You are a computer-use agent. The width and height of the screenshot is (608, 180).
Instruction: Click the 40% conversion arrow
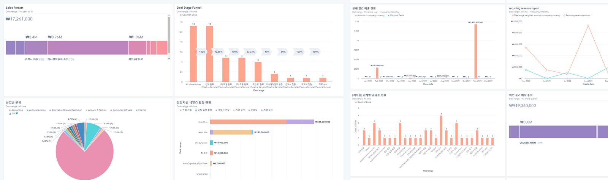pos(267,52)
